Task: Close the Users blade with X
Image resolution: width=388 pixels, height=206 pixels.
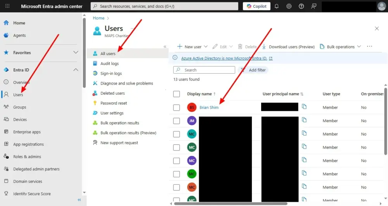Action: (377, 29)
